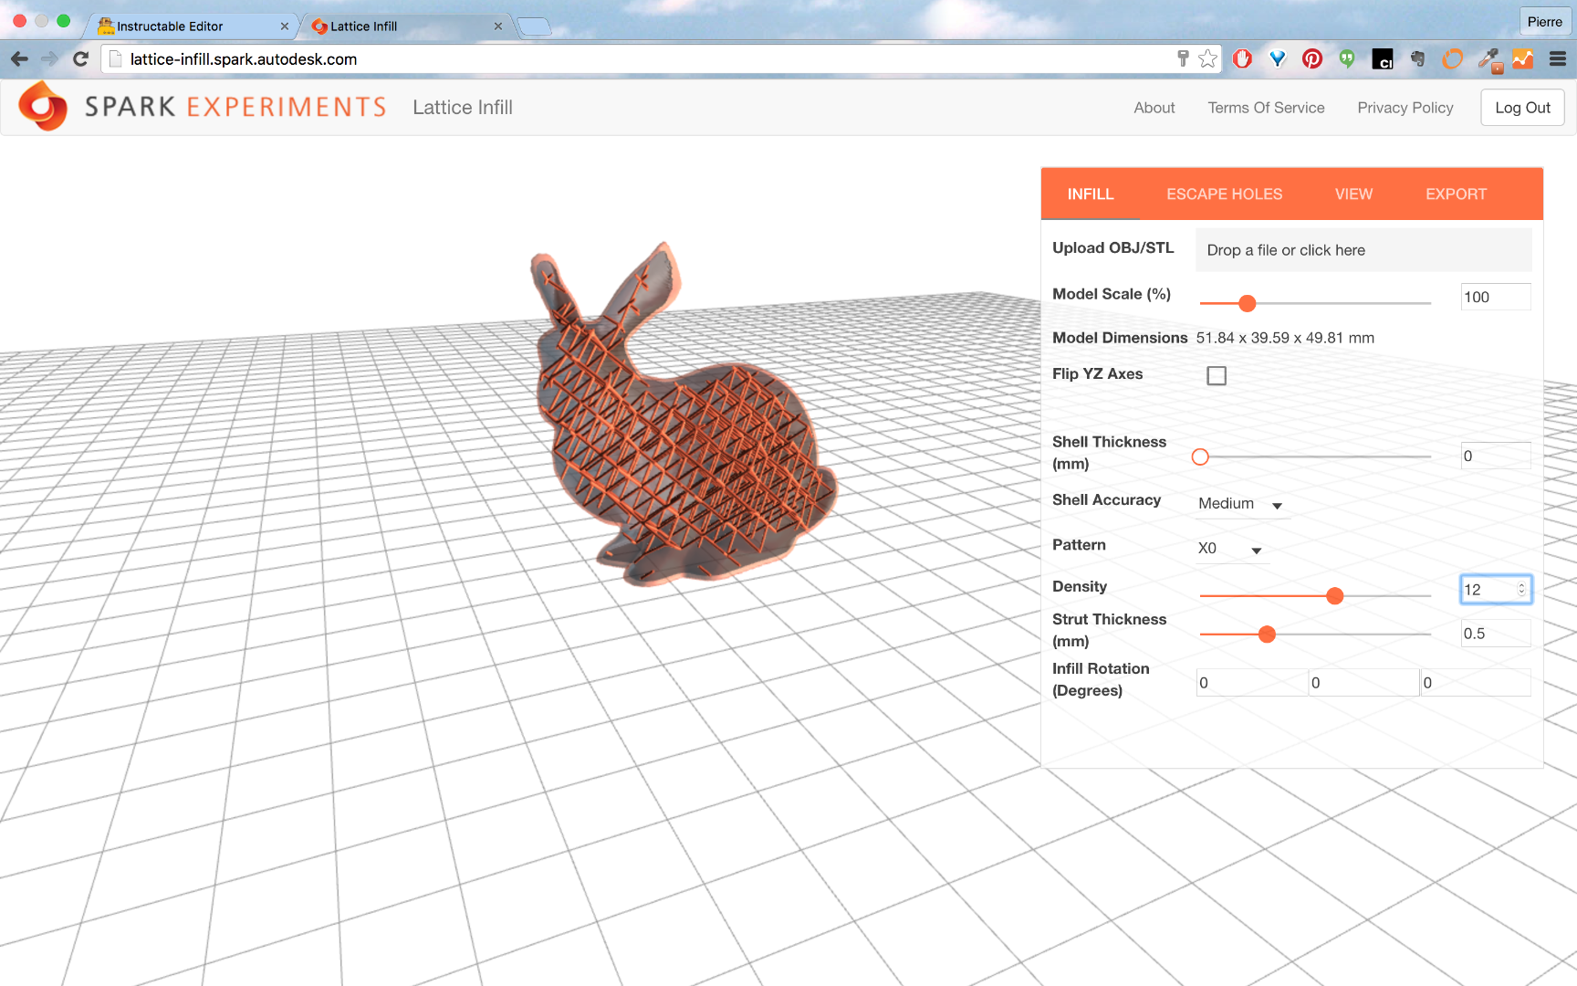Click the Evernote Web Clipper icon
The height and width of the screenshot is (986, 1577).
coord(1417,58)
